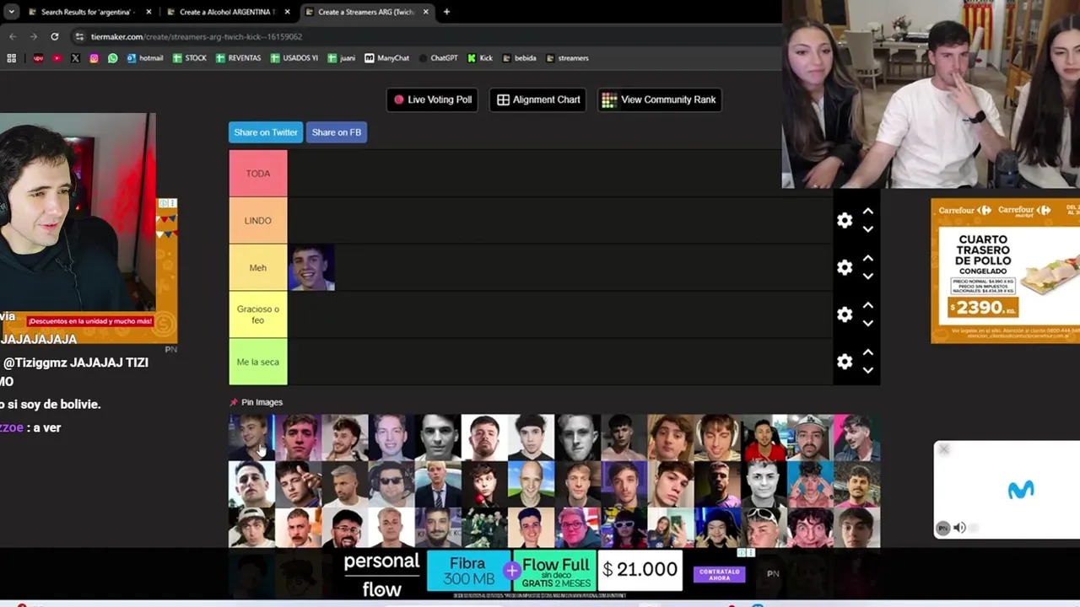Screen dimensions: 1080x607
Task: Click the Meh tier label
Action: pyautogui.click(x=258, y=267)
